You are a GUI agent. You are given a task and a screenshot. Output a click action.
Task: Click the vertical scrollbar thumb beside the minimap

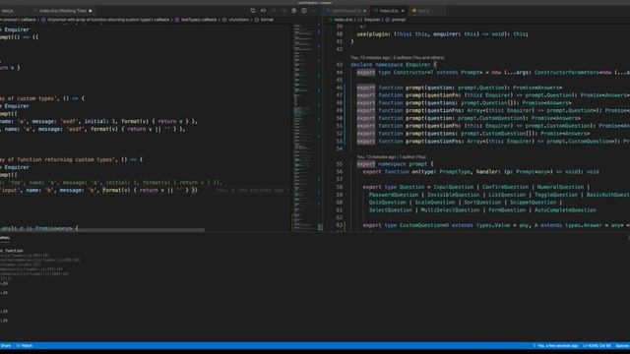click(x=320, y=227)
